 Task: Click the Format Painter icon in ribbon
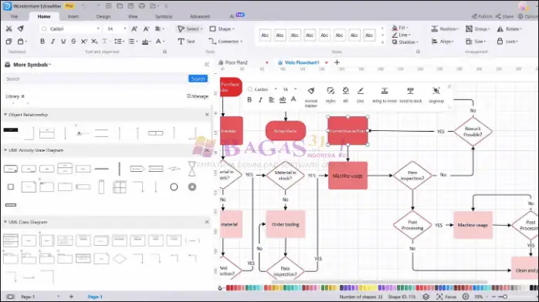pyautogui.click(x=21, y=29)
